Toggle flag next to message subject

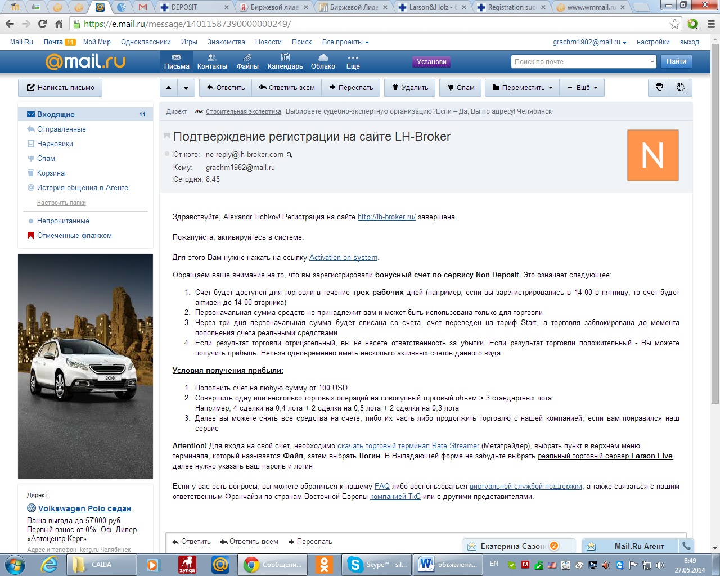click(167, 136)
